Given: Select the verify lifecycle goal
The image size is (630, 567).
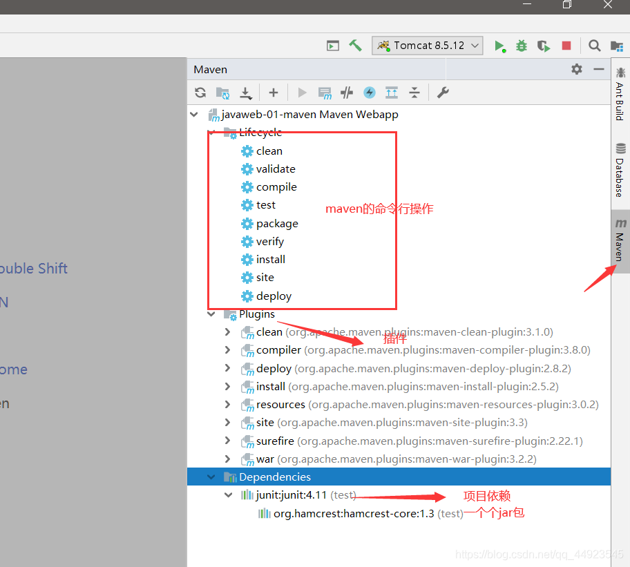Looking at the screenshot, I should 262,241.
